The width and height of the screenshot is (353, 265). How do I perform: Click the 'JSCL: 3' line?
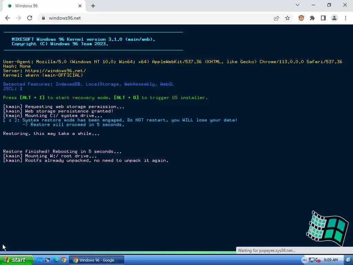pos(13,89)
